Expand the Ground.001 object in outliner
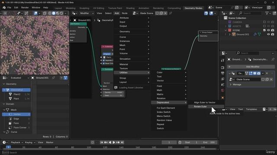Viewport: 277px width, 155px height. coord(230,34)
